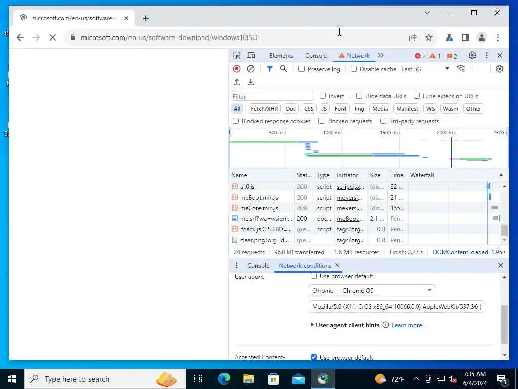This screenshot has width=518, height=389.
Task: Check Hide extension URLs
Action: coord(417,96)
